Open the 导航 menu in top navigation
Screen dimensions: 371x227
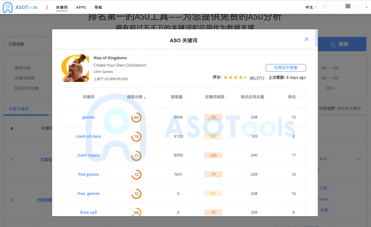click(x=98, y=7)
